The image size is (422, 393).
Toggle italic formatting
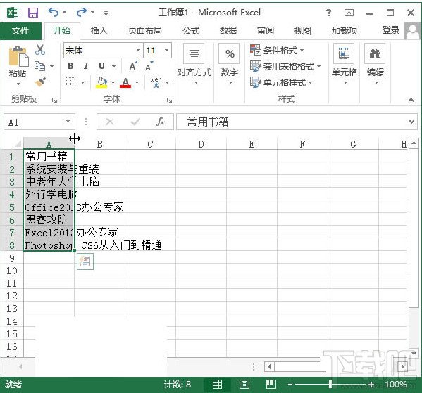coord(86,66)
